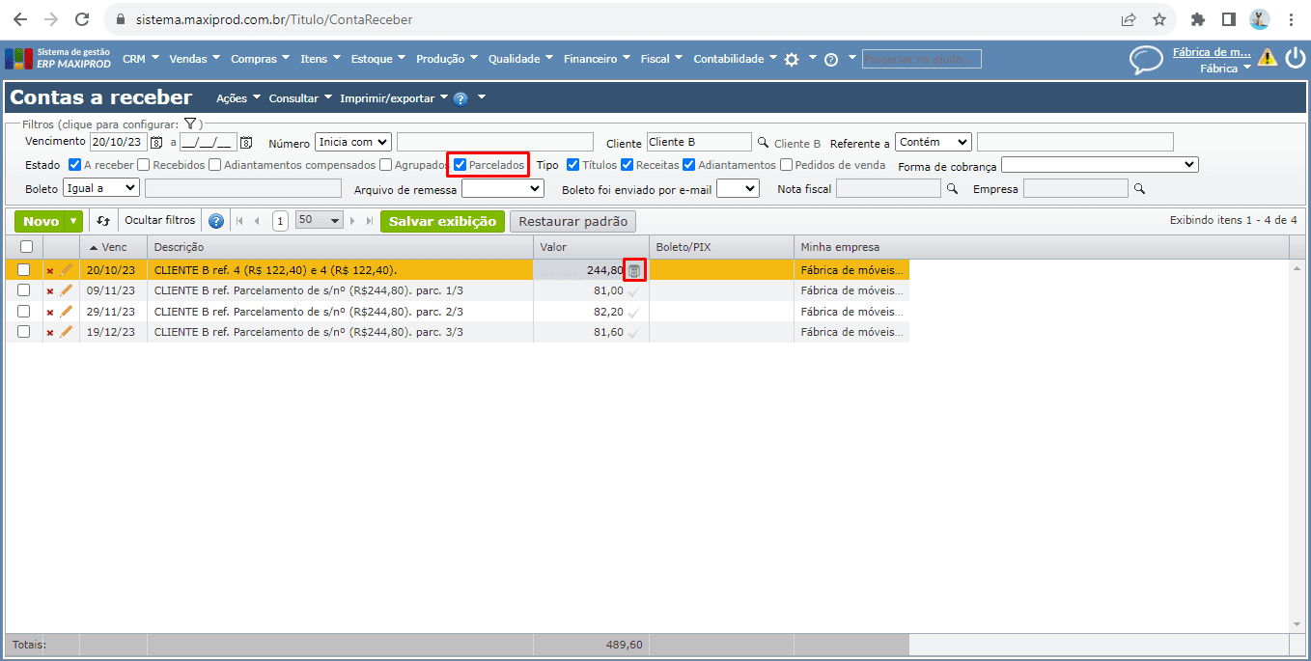
Task: Open the chat speech bubble icon
Action: [1146, 60]
